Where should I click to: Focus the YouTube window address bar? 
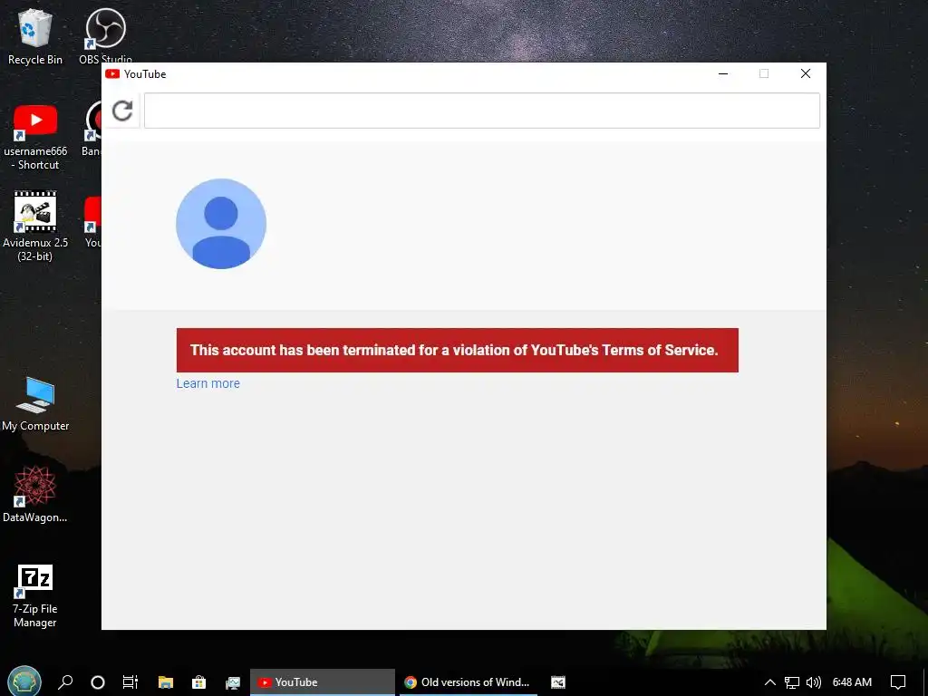coord(482,111)
